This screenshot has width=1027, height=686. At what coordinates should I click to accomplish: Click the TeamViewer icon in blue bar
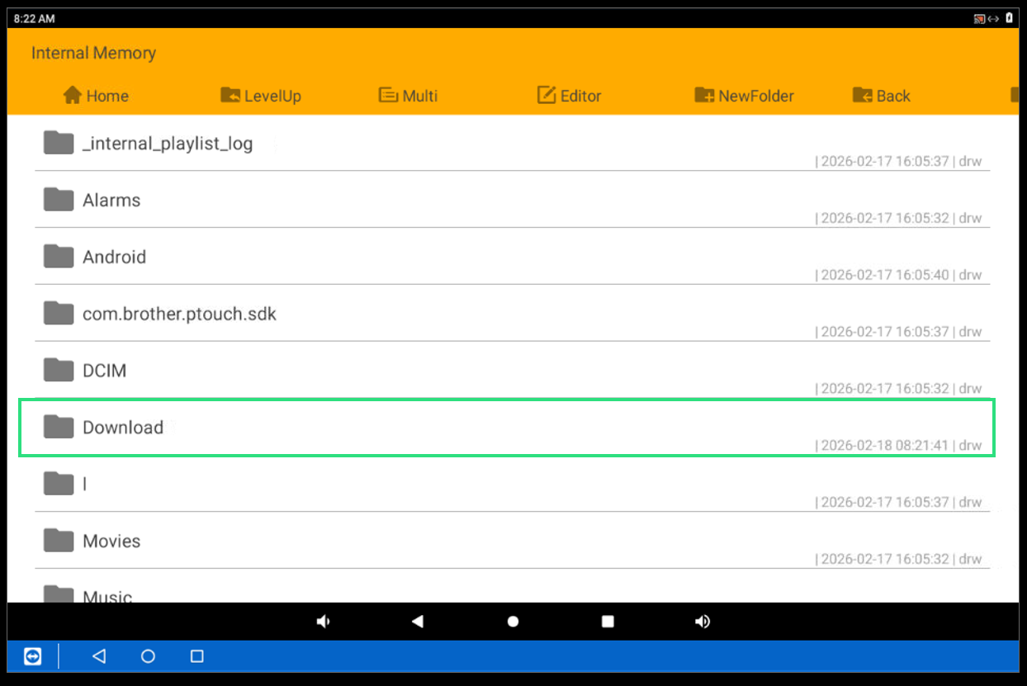32,656
